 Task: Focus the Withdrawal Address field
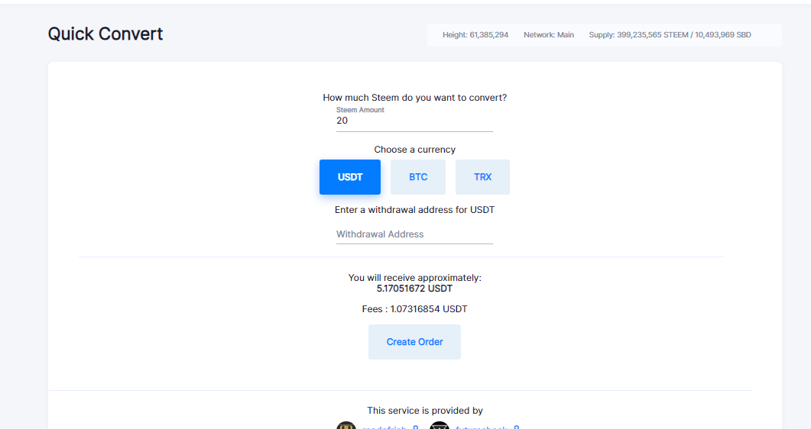[414, 234]
